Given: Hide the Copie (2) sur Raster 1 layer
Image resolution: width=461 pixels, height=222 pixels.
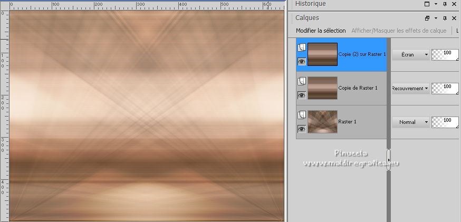Looking at the screenshot, I should 302,62.
